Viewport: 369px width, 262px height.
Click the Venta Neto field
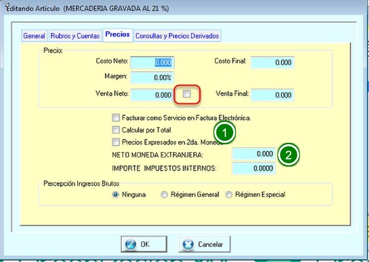152,95
